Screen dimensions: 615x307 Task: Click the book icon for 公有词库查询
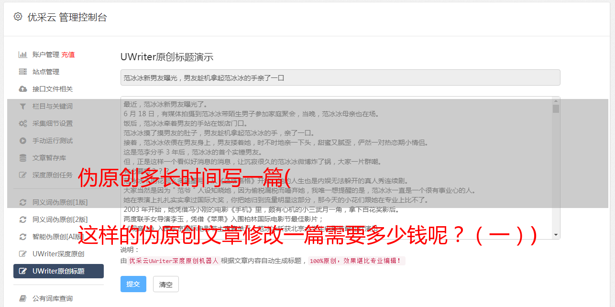click(x=22, y=298)
